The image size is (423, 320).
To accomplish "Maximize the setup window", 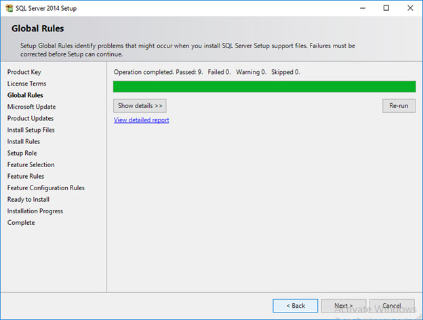I will click(x=386, y=8).
